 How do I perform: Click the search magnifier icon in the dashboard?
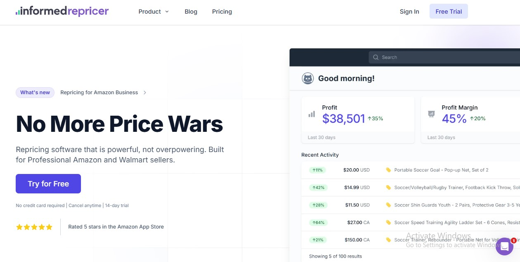pos(376,57)
